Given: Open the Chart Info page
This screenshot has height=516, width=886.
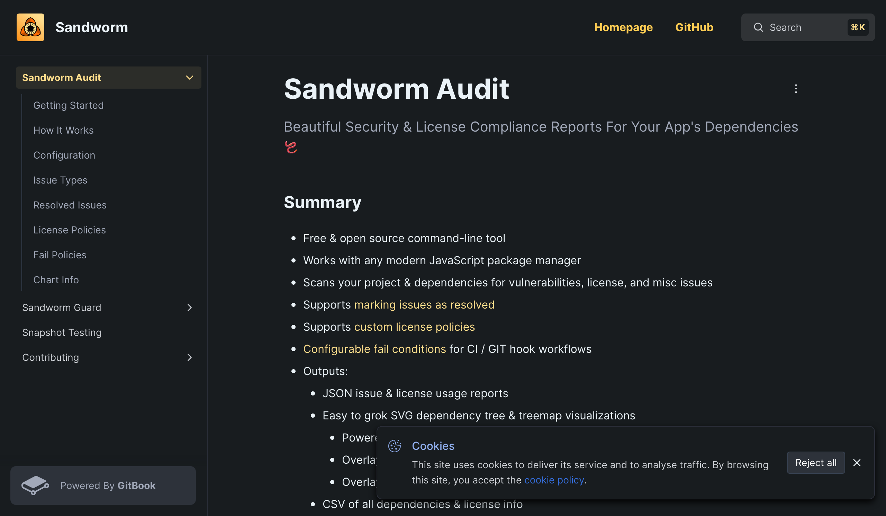Looking at the screenshot, I should pos(56,280).
